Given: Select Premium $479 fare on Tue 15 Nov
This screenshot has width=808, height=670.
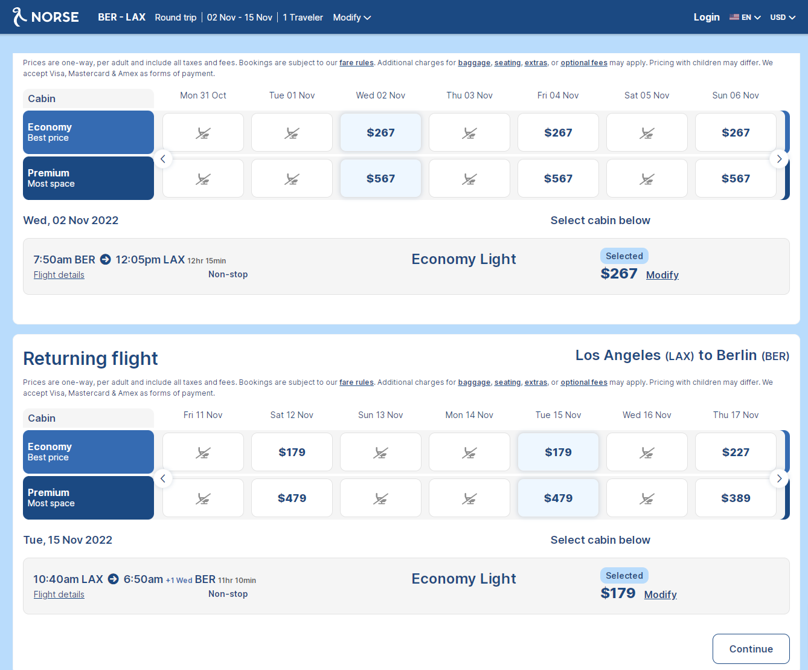Looking at the screenshot, I should pos(558,498).
